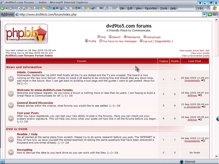This screenshot has height=164, width=219.
Task: Click 'View your posts' link
Action: (200, 53)
